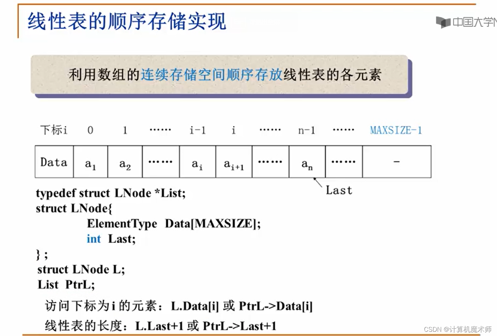The width and height of the screenshot is (497, 336).
Task: Click the Last pointer label
Action: [339, 190]
